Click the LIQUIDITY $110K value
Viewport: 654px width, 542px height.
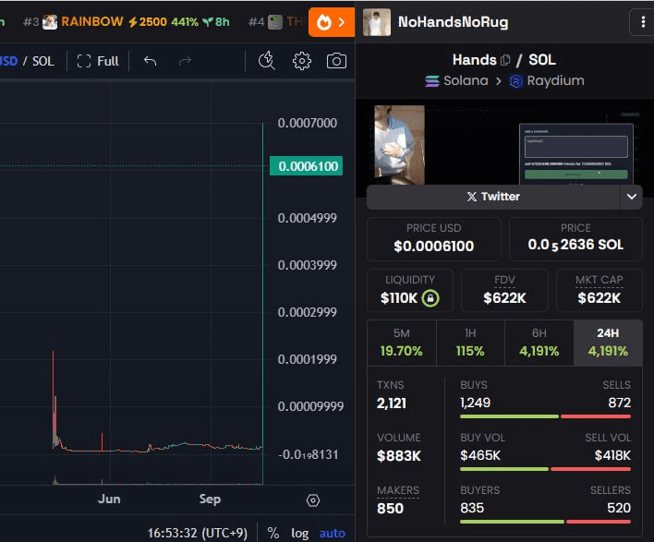tap(398, 298)
